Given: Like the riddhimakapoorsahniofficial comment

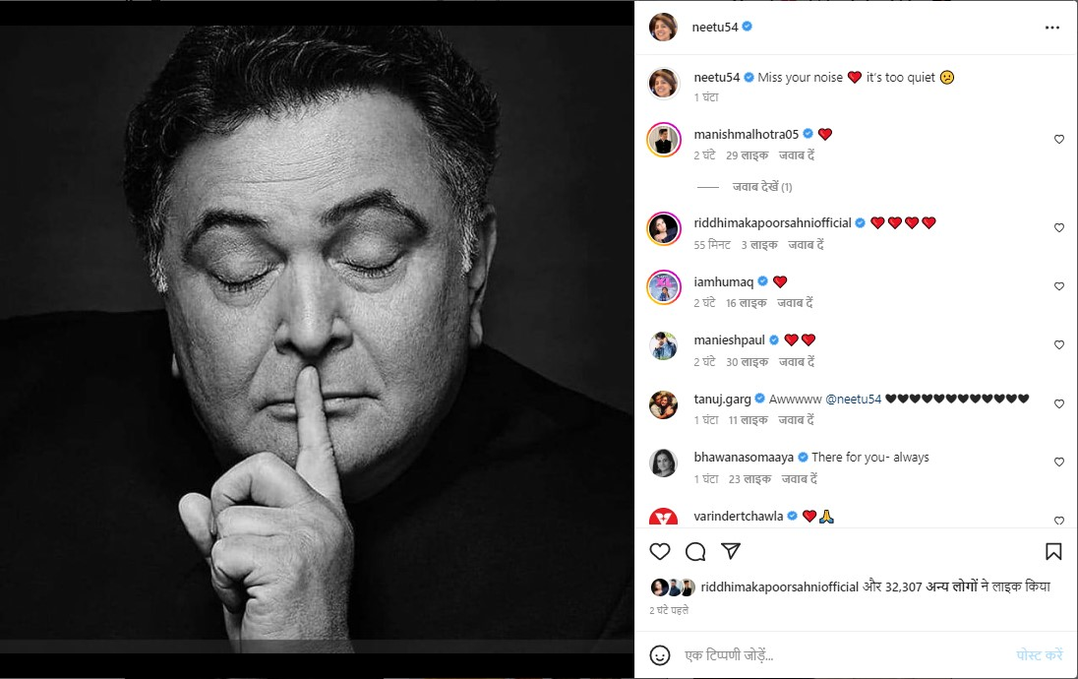Looking at the screenshot, I should (1059, 228).
